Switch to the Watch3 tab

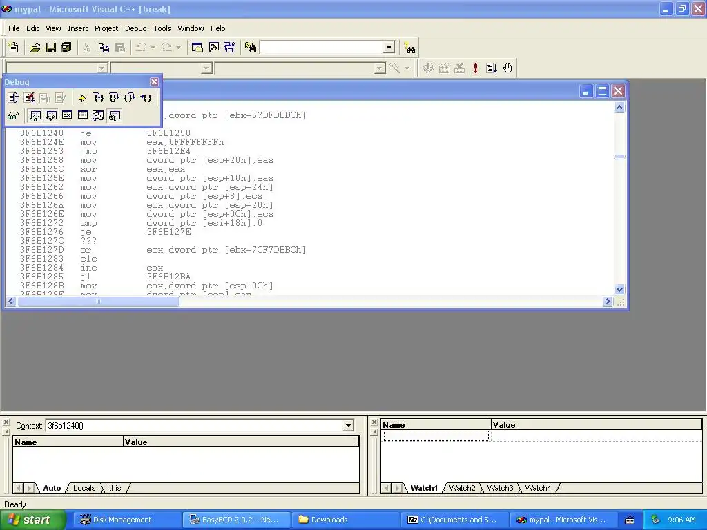pyautogui.click(x=500, y=488)
